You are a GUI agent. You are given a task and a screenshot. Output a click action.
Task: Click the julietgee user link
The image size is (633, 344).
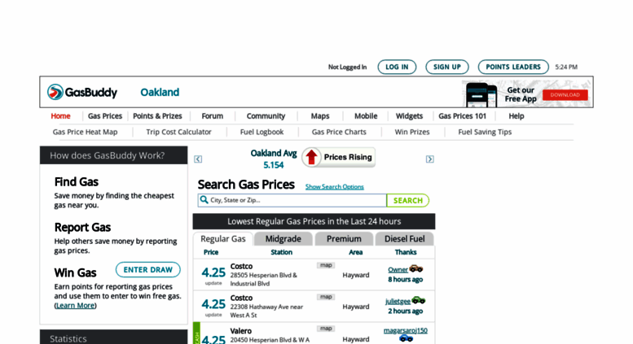click(x=398, y=301)
